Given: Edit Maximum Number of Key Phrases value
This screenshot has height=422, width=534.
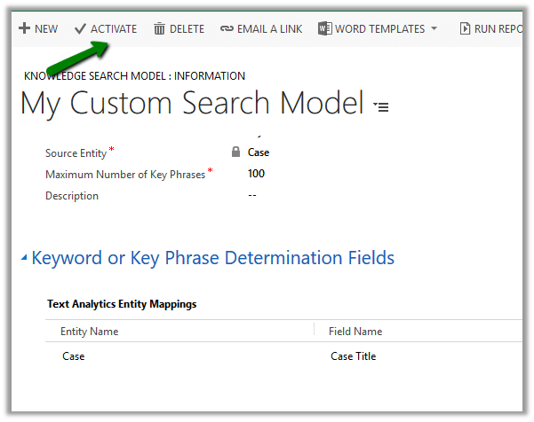Looking at the screenshot, I should (x=257, y=174).
